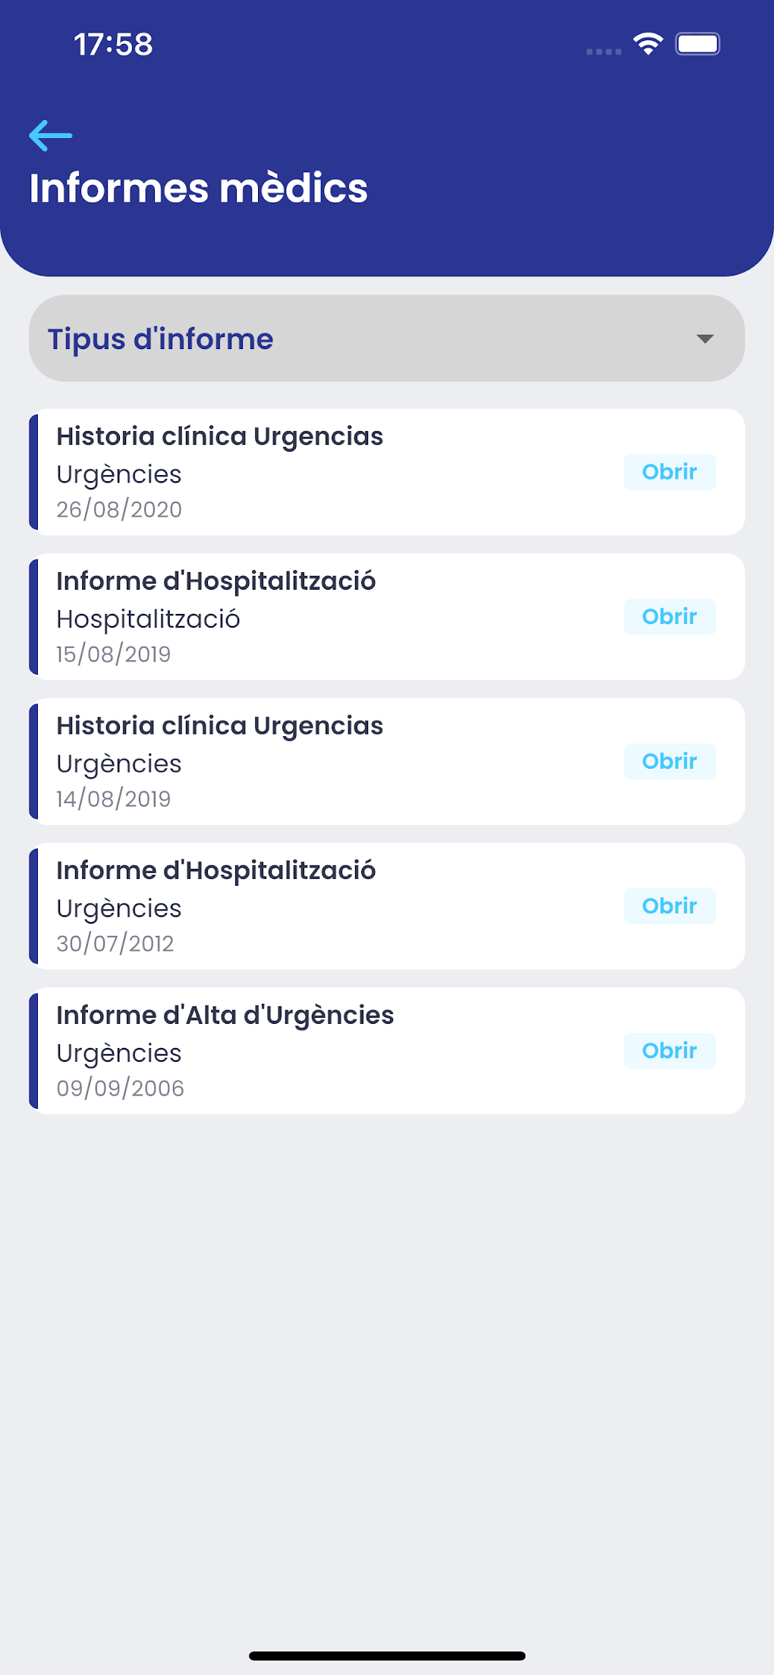Select the first Historia clínica Urgencias title
The image size is (774, 1675).
click(219, 436)
